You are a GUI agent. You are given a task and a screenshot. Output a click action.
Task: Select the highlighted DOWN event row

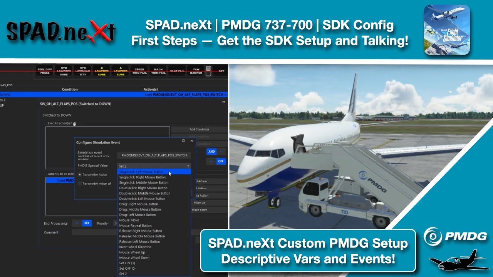(x=114, y=95)
